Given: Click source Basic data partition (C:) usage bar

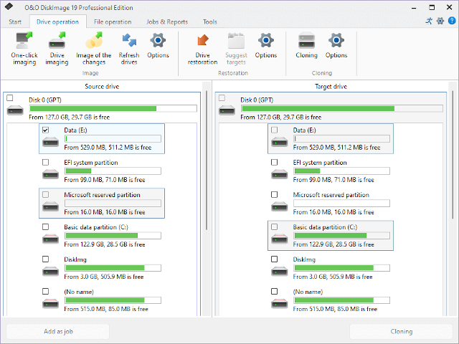Looking at the screenshot, I should pos(113,236).
